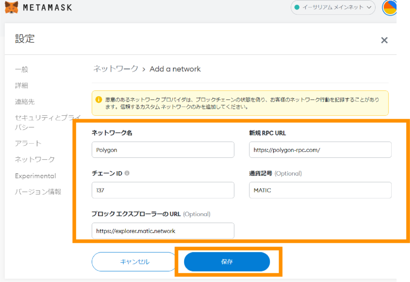Click the MetaMask fox logo

click(x=11, y=7)
